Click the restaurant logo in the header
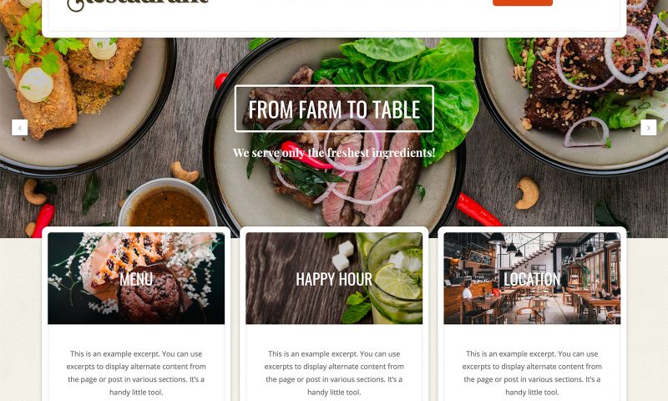Image resolution: width=668 pixels, height=401 pixels. 138,3
